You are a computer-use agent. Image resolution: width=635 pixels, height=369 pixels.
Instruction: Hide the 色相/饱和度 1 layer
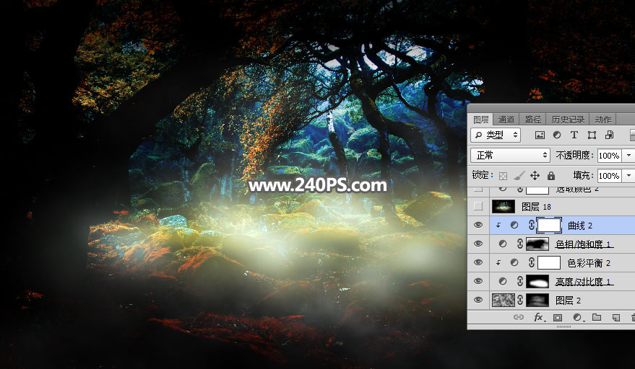coord(478,244)
